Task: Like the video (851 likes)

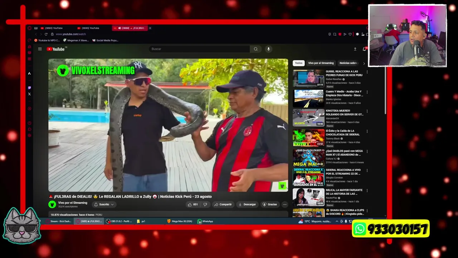Action: point(193,205)
